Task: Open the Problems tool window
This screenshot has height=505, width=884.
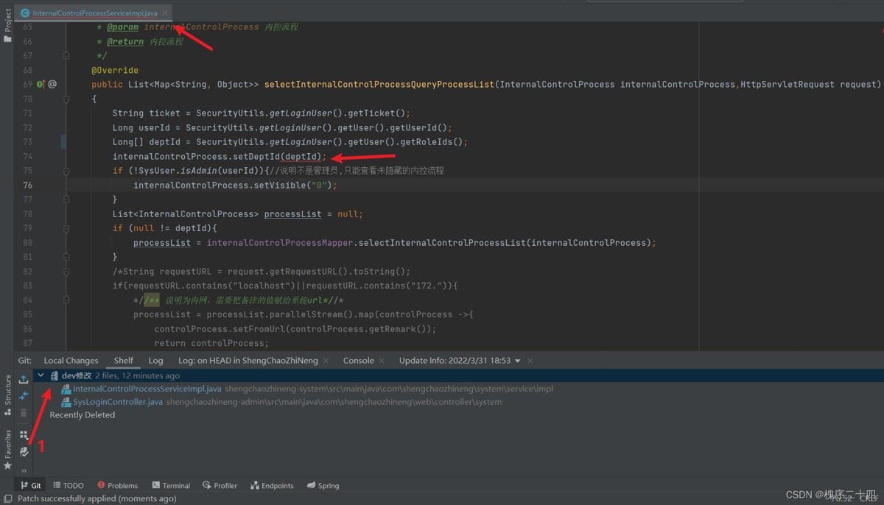Action: click(117, 485)
